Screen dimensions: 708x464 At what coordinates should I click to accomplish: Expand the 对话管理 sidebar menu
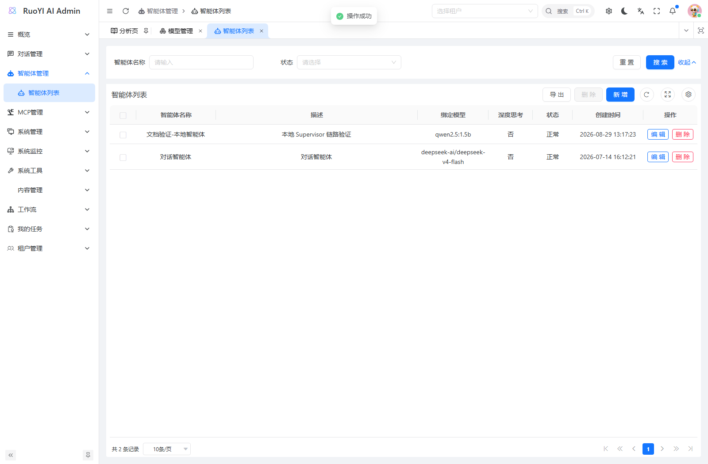[x=49, y=54]
